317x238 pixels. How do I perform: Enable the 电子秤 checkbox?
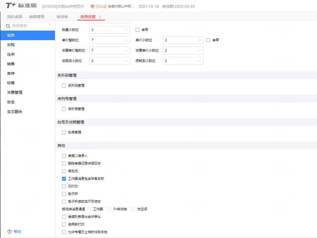[x=64, y=194]
